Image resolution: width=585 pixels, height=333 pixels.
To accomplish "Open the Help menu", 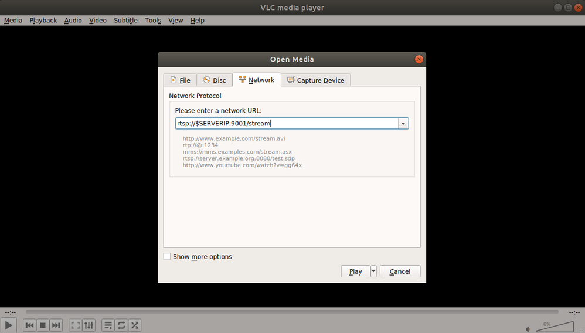I will [198, 20].
